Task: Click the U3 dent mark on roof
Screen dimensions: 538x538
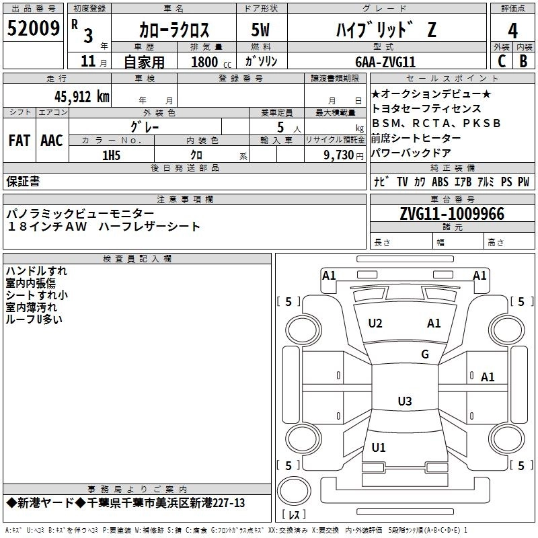Action: pos(405,401)
